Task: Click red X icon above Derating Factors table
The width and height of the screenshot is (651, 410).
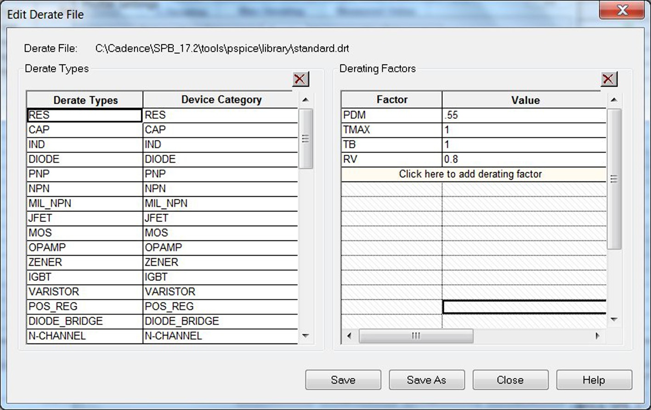Action: pyautogui.click(x=609, y=79)
